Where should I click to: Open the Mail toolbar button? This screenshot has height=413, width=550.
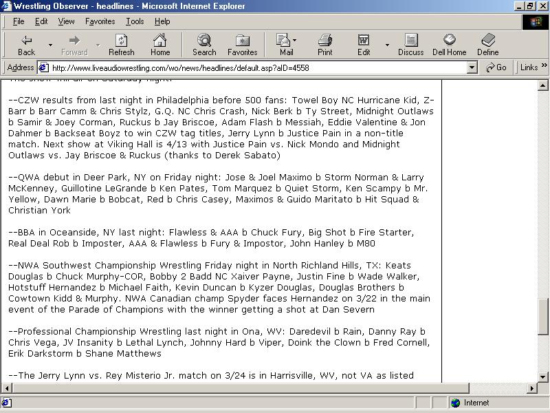(286, 45)
